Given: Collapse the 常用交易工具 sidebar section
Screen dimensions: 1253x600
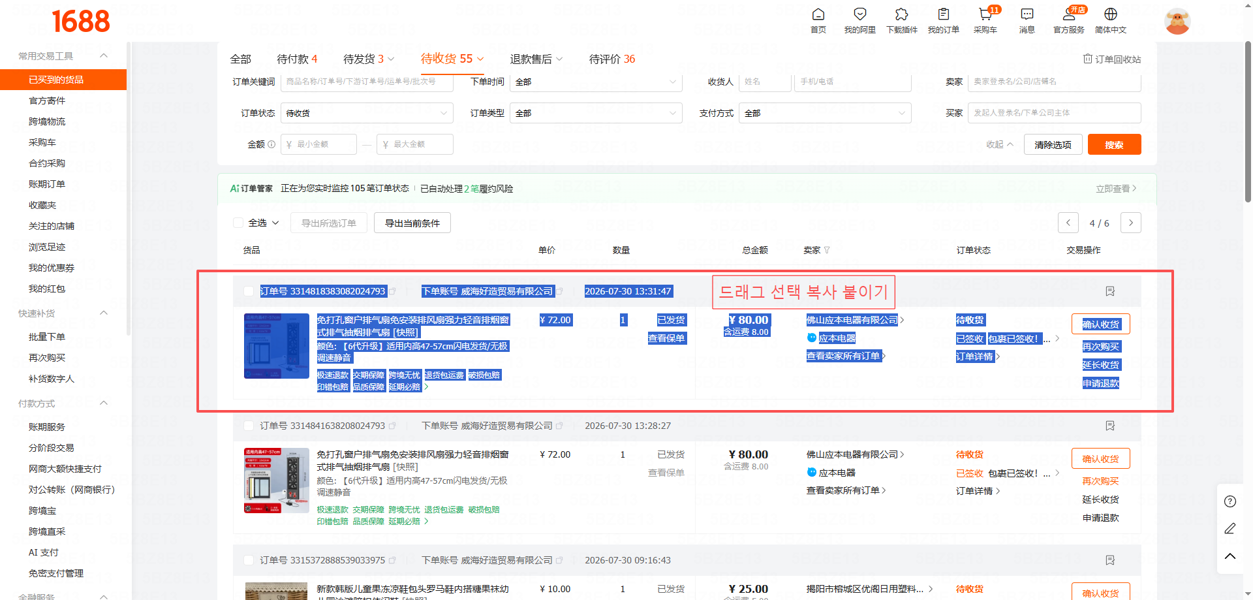Looking at the screenshot, I should click(x=104, y=56).
